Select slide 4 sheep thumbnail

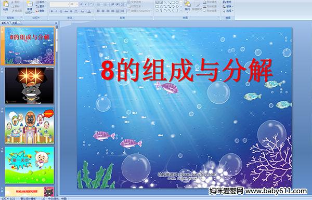click(x=30, y=165)
